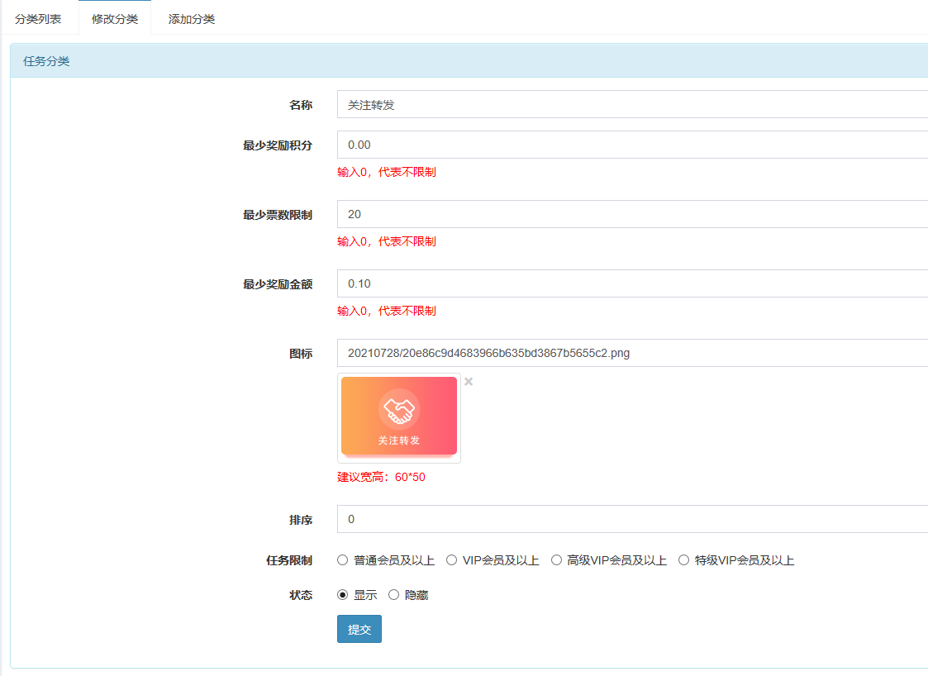Click the 图标 file path field
This screenshot has height=676, width=928.
(632, 353)
